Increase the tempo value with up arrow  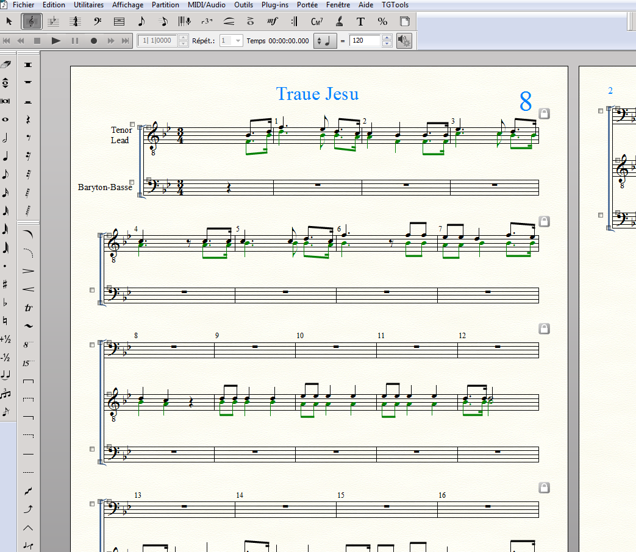point(387,38)
